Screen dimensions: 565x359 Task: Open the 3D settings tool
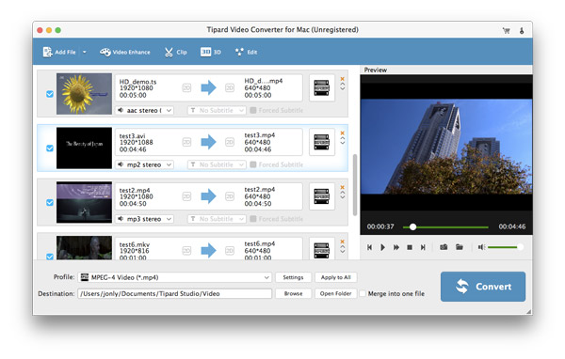(211, 53)
